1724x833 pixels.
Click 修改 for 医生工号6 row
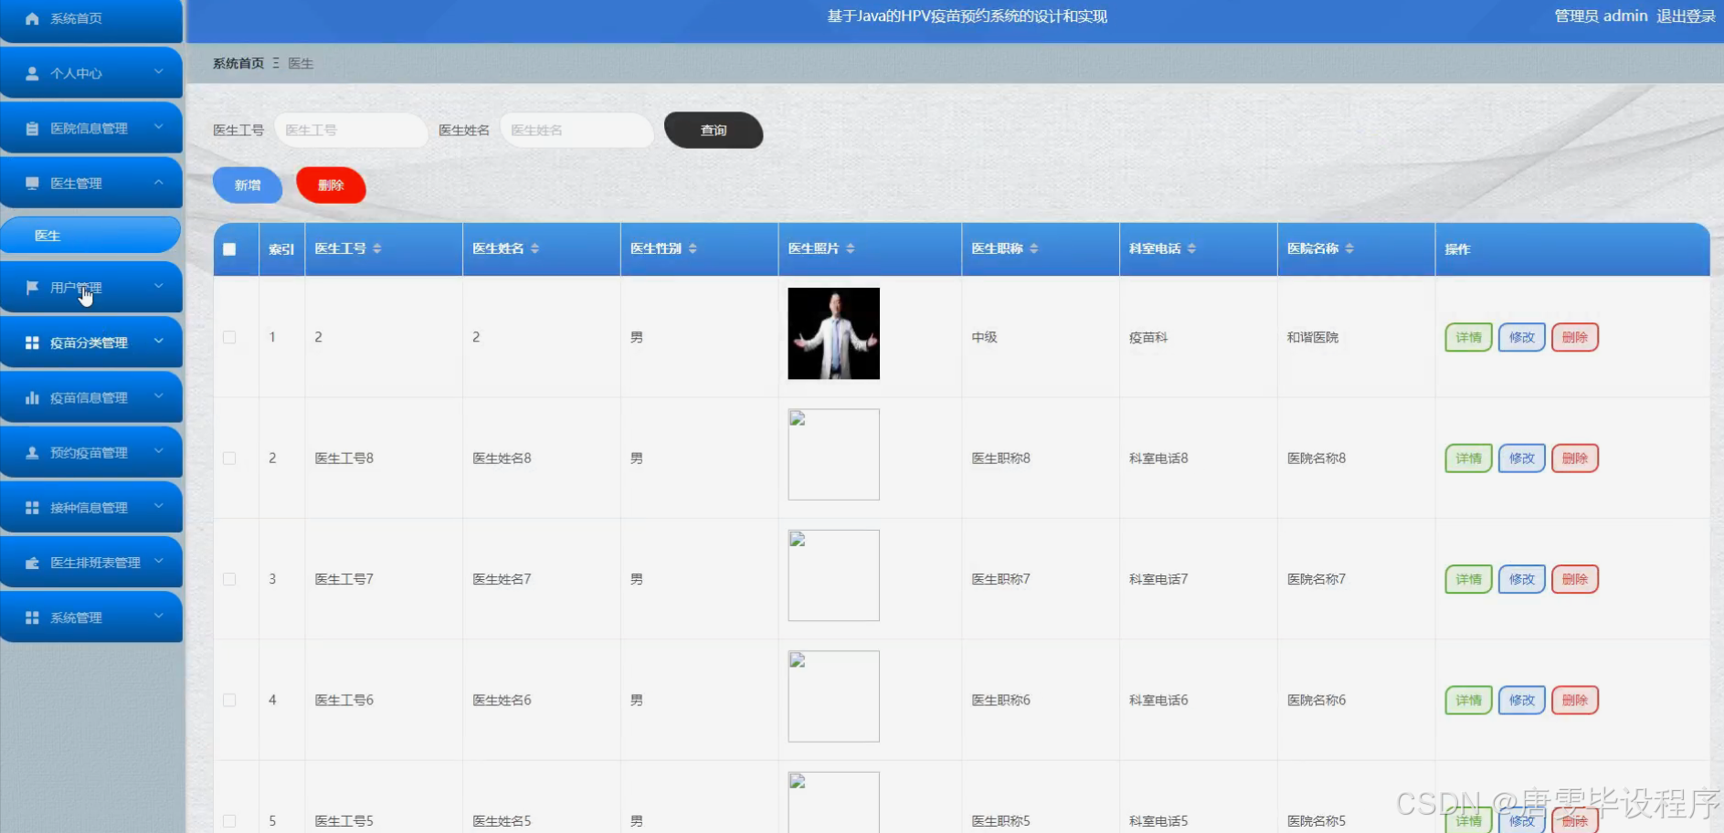pos(1522,701)
